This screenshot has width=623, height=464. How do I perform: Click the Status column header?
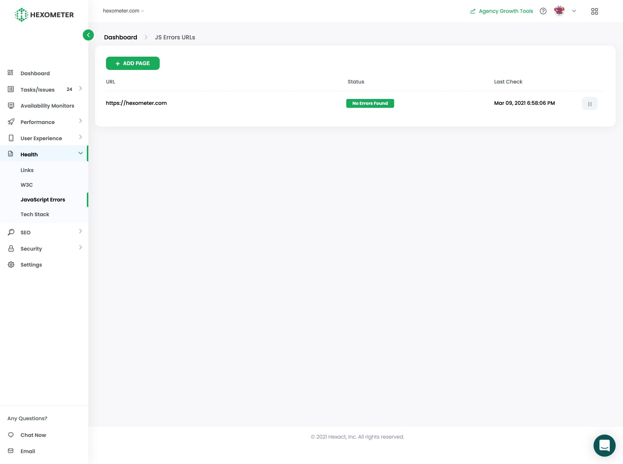(x=356, y=82)
